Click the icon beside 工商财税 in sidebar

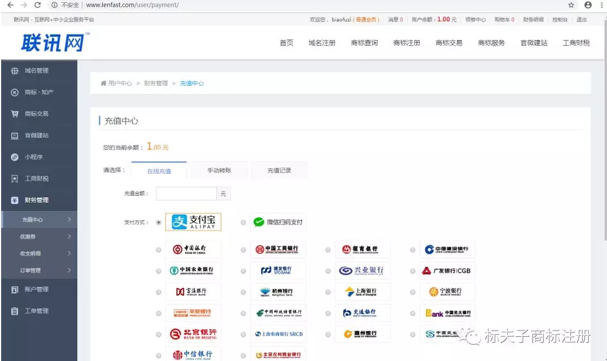(15, 179)
